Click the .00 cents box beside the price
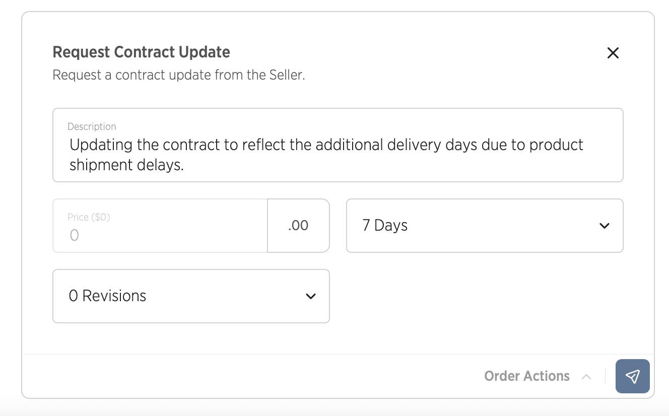The width and height of the screenshot is (669, 416). (x=298, y=226)
